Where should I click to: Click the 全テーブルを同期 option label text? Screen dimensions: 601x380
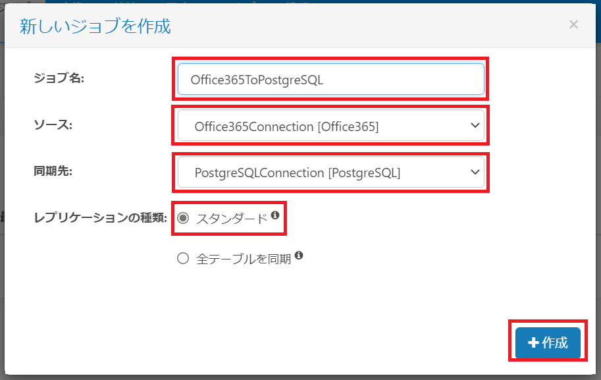point(244,259)
